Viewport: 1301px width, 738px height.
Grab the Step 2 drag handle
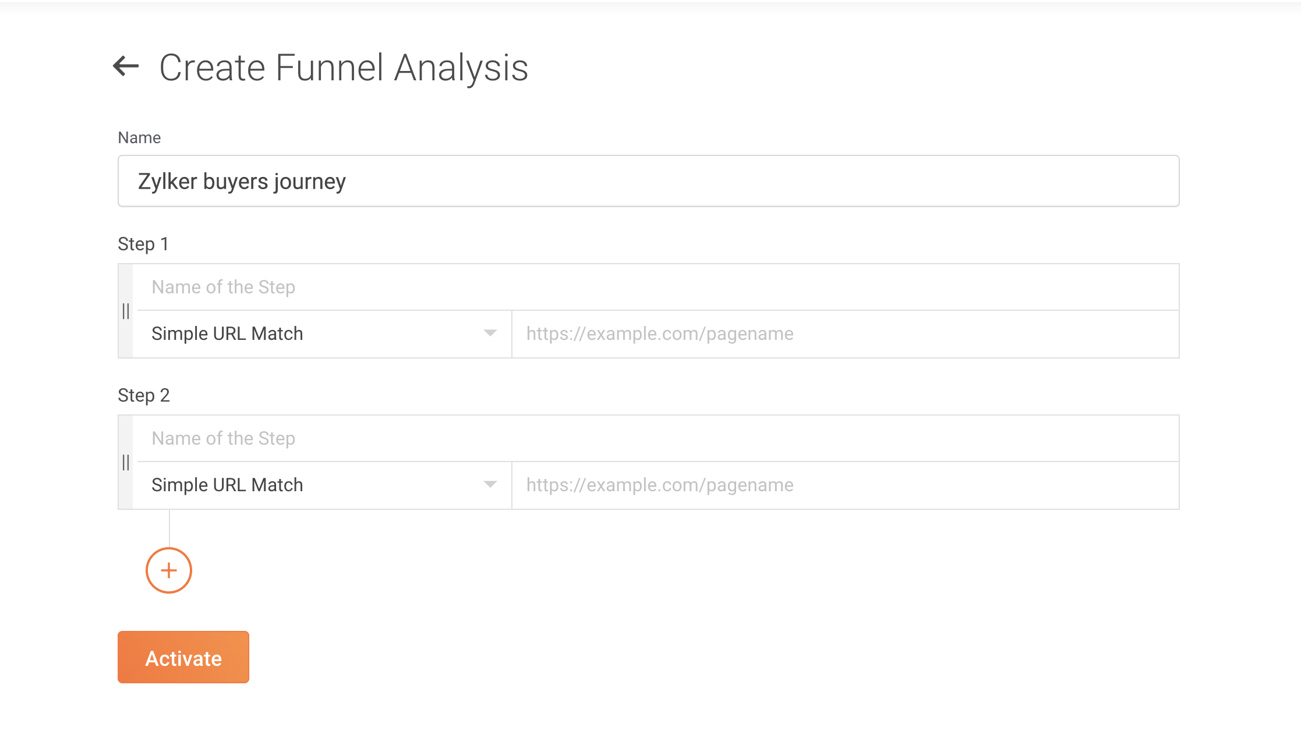tap(126, 463)
